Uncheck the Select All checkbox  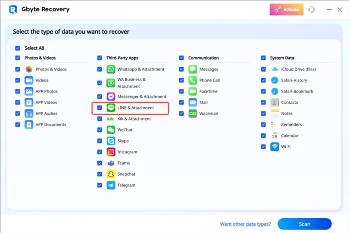pos(17,48)
